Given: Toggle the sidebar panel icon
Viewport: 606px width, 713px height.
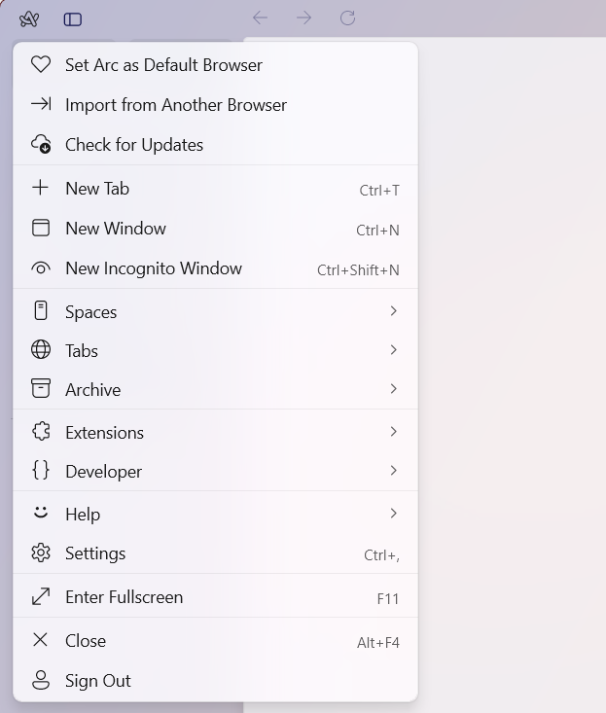Looking at the screenshot, I should point(73,18).
